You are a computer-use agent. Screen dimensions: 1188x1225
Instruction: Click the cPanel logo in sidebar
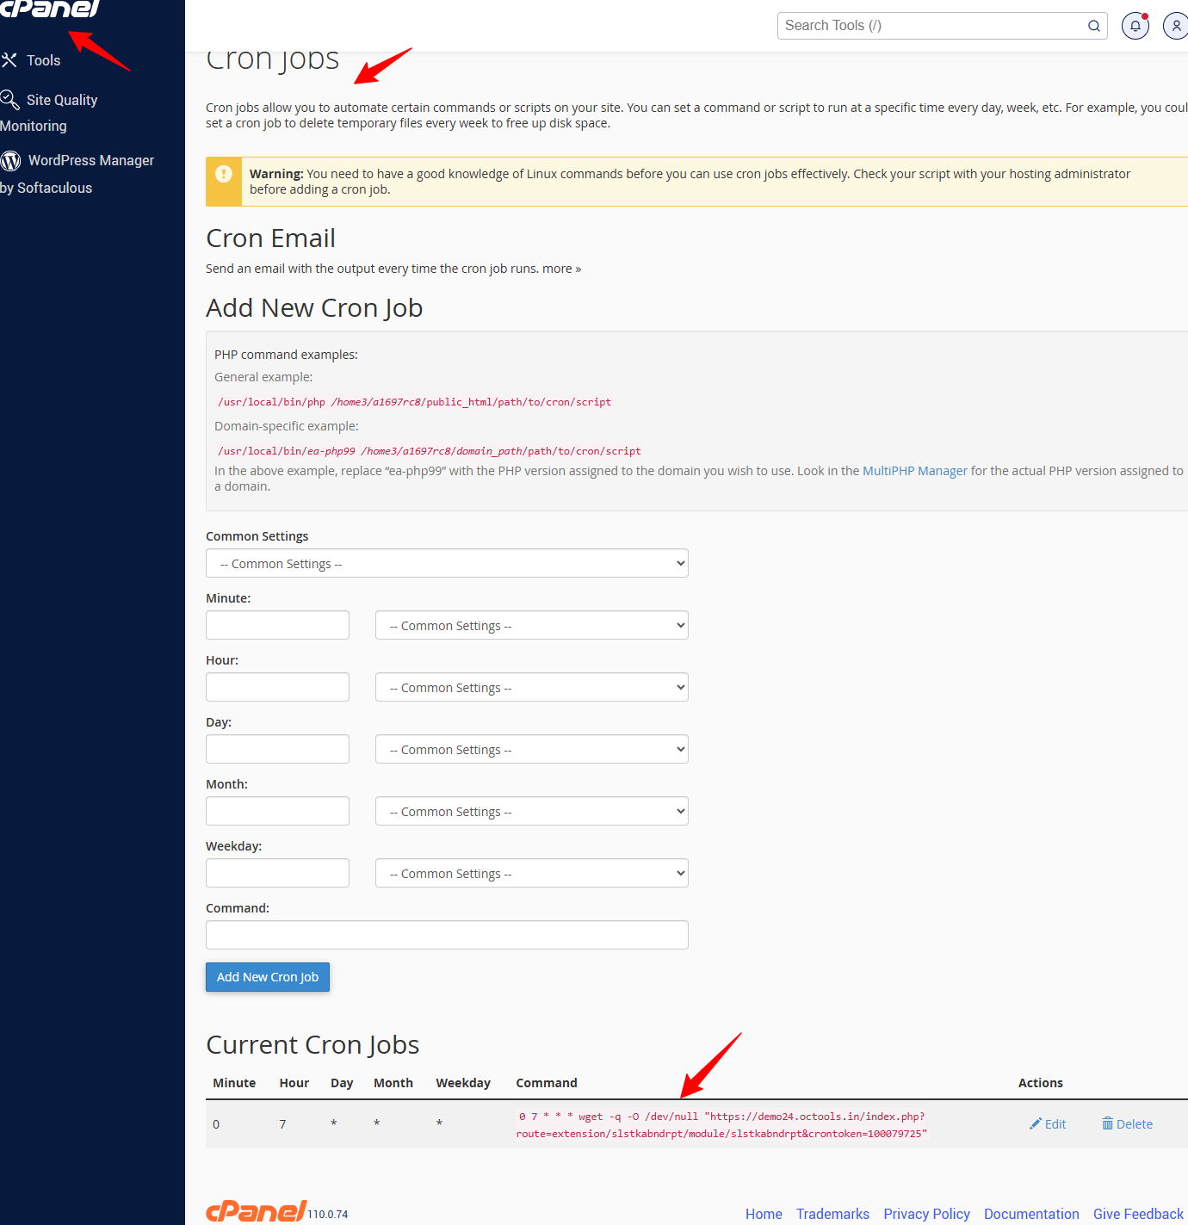(50, 9)
